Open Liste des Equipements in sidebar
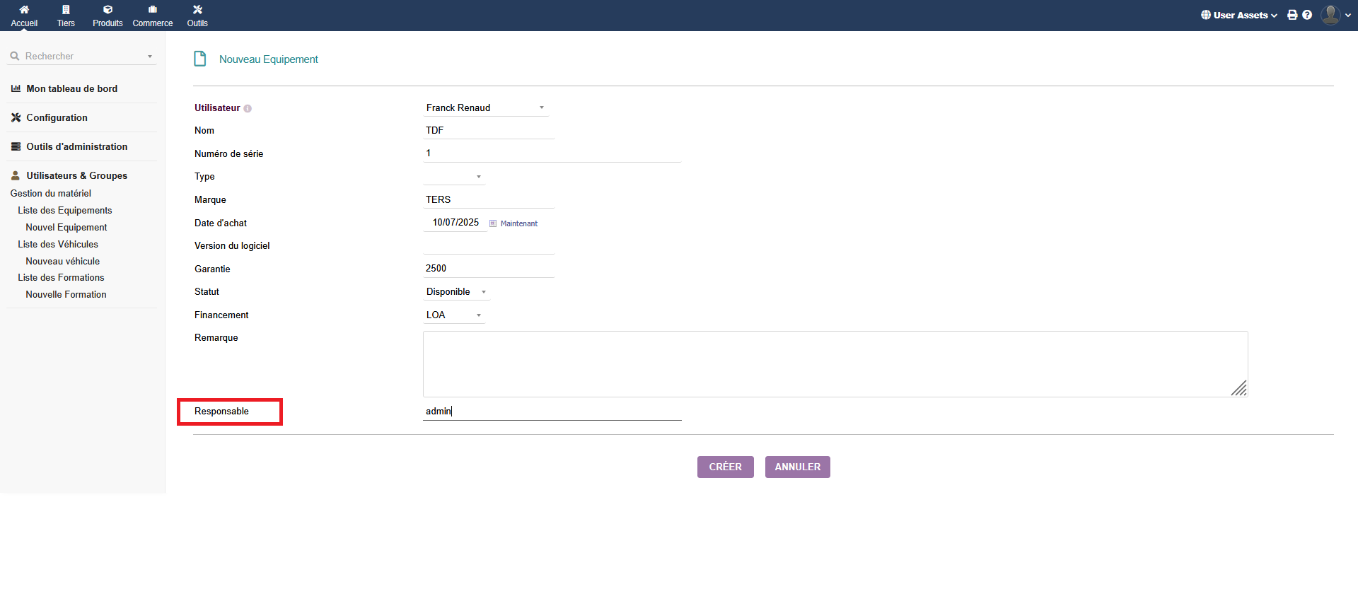1358x606 pixels. [x=65, y=211]
